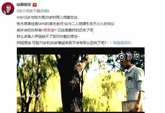Image resolution: width=165 pixels, height=113 pixels.
Task: Click the round eye logo of 音悦台 watermark
Action: pyautogui.click(x=122, y=56)
